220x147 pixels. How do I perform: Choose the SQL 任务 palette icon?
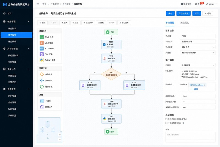42,54
